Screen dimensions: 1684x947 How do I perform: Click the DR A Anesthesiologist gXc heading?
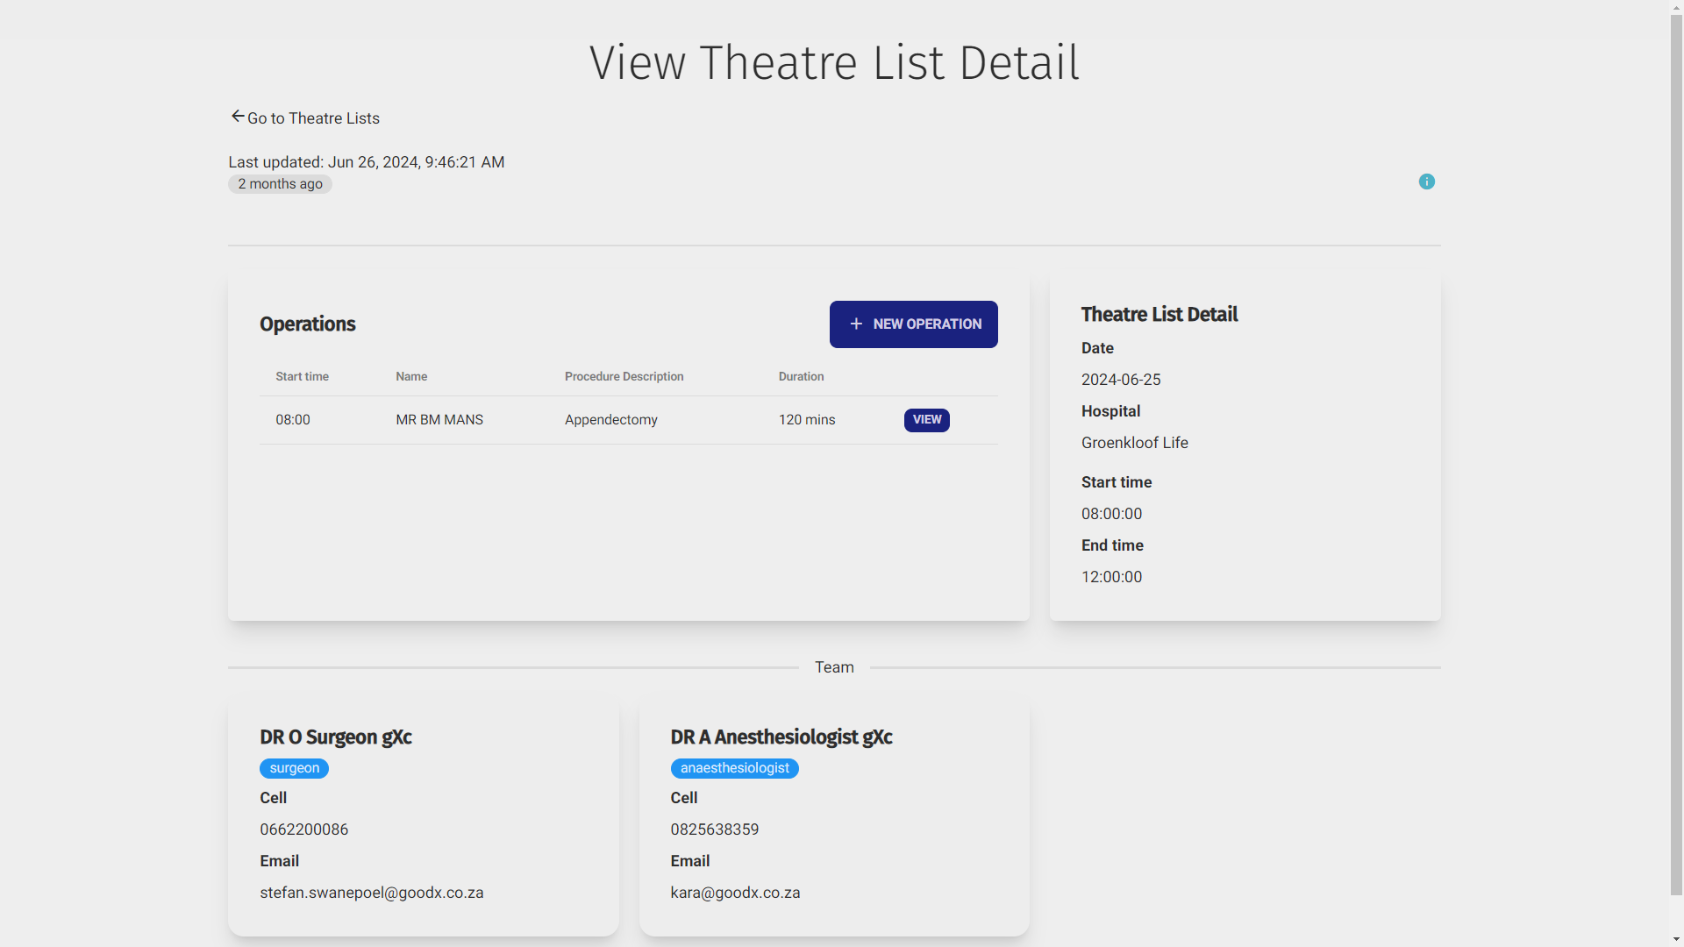click(x=781, y=737)
